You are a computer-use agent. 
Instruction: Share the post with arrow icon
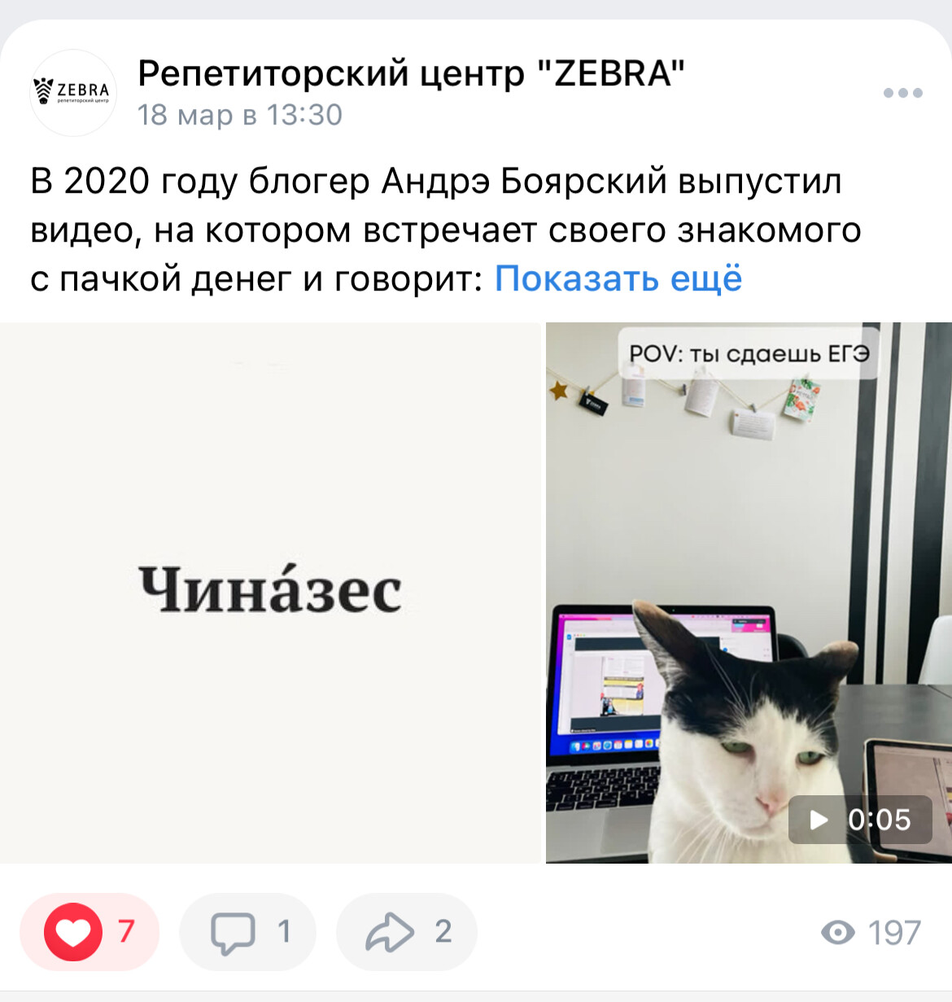point(390,932)
